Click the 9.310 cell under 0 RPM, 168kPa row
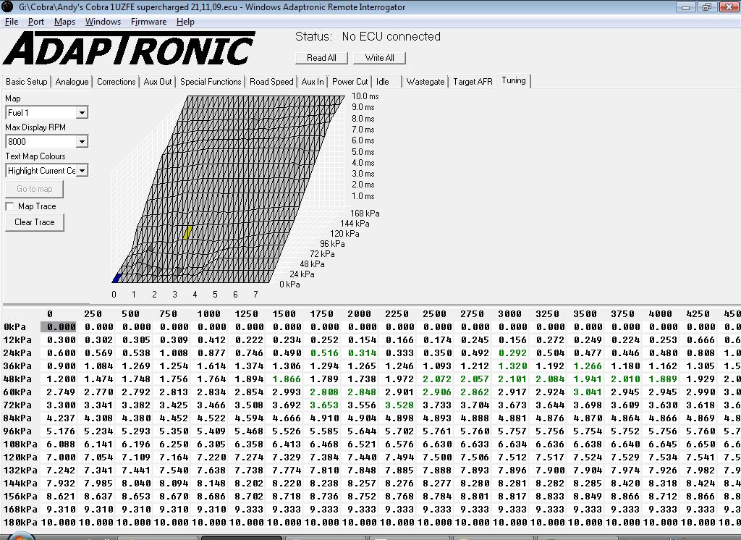Image resolution: width=741 pixels, height=540 pixels. tap(62, 510)
